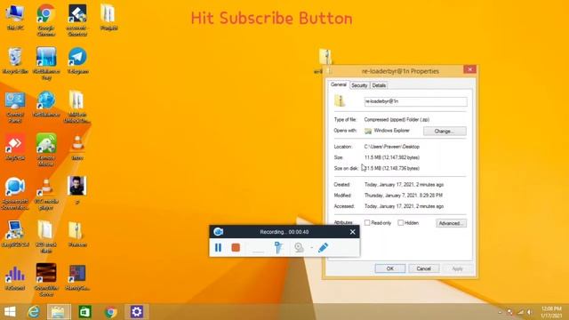Select the red AnyDesk shortcut
569x320 pixels.
pos(15,148)
